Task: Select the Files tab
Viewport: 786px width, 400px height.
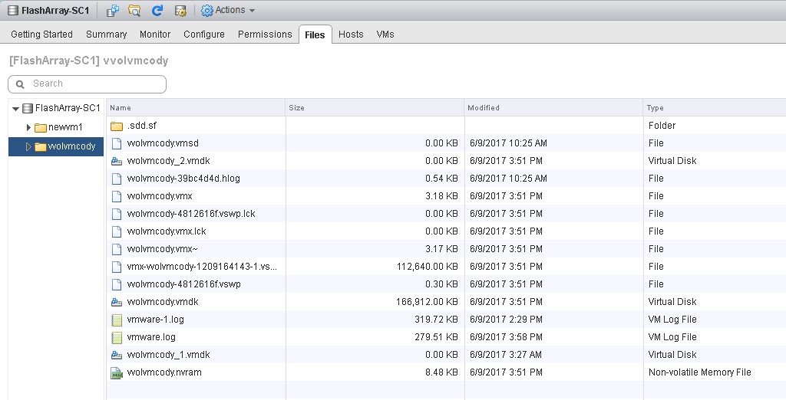Action: point(315,34)
